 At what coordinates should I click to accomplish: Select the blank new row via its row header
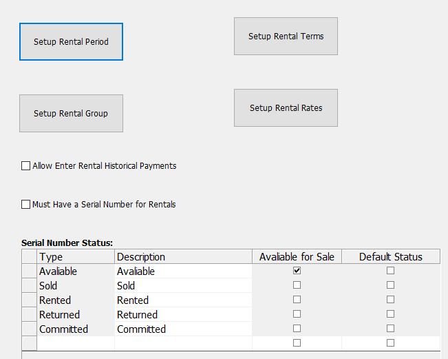29,343
